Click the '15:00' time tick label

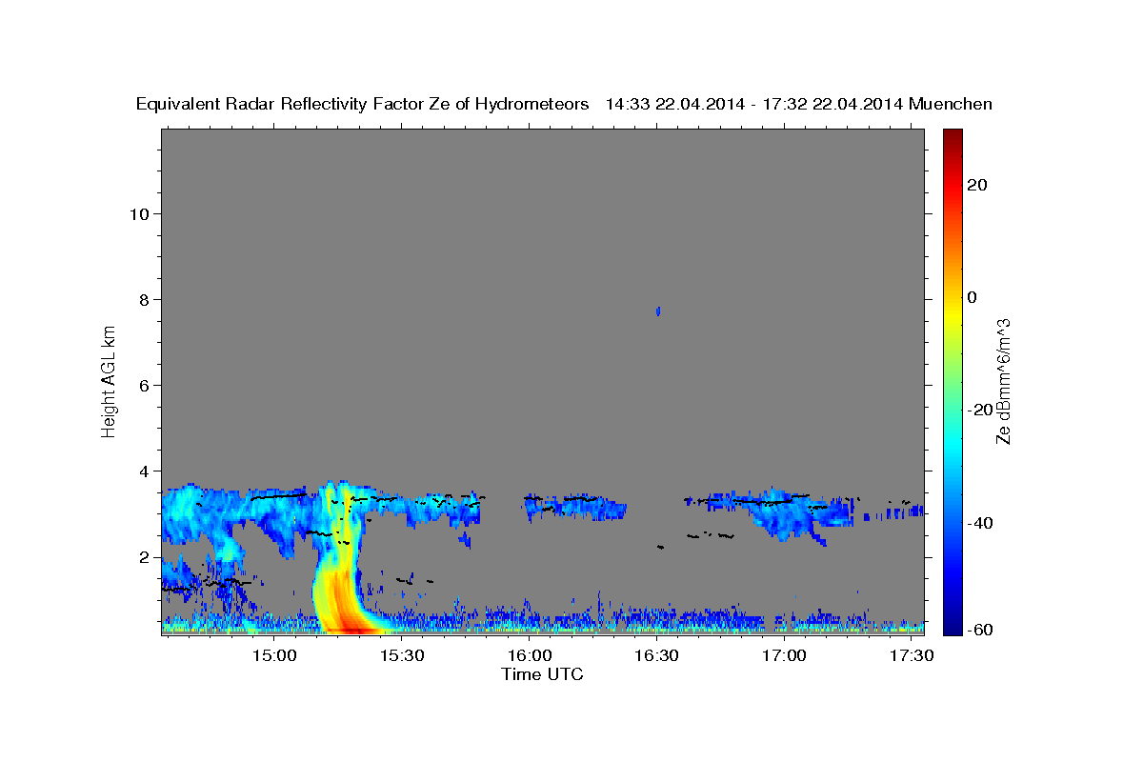275,655
